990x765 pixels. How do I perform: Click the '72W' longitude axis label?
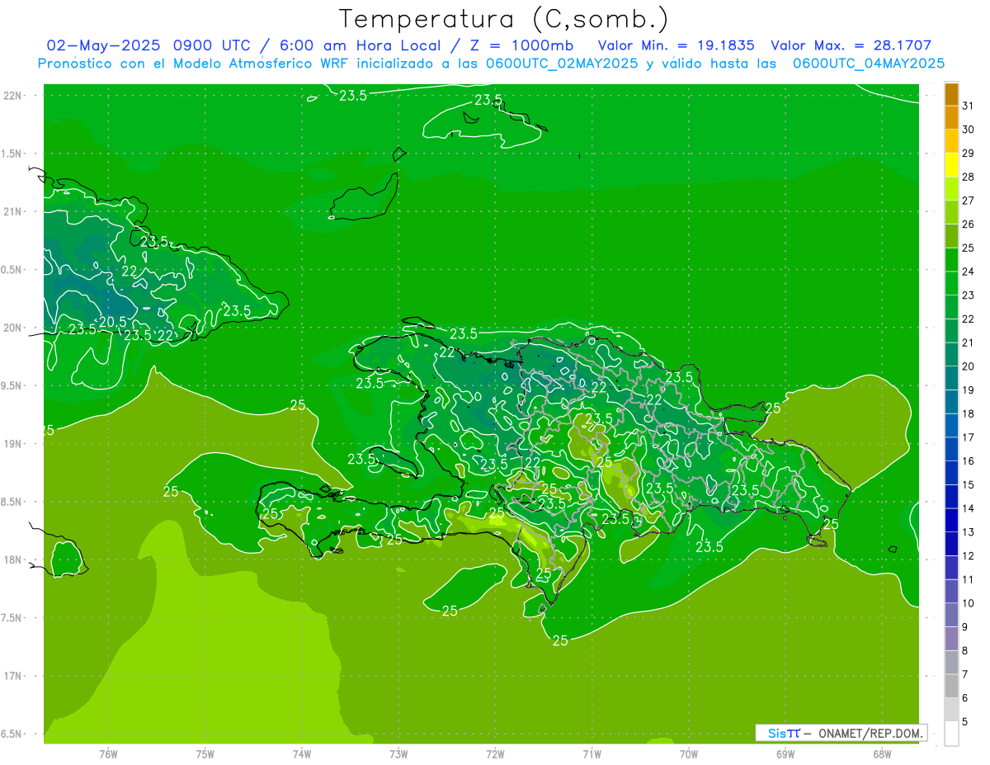click(495, 753)
